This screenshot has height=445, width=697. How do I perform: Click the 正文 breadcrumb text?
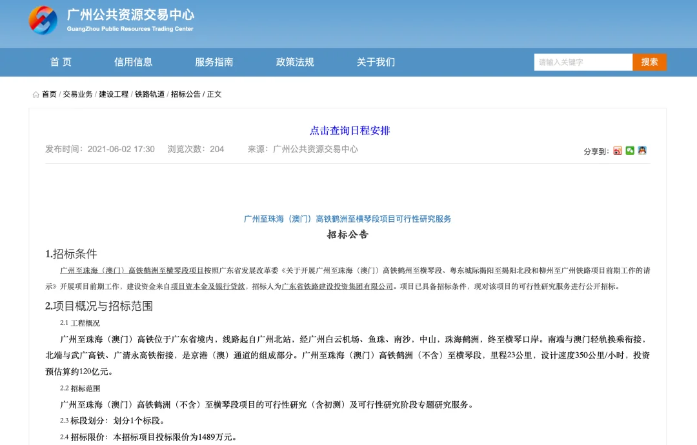tap(214, 94)
